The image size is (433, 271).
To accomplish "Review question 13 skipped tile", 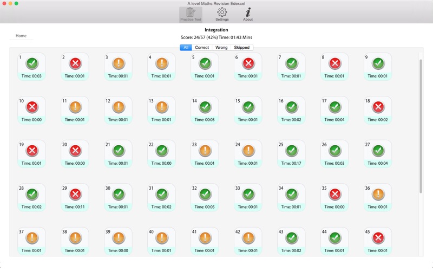I will [x=161, y=111].
